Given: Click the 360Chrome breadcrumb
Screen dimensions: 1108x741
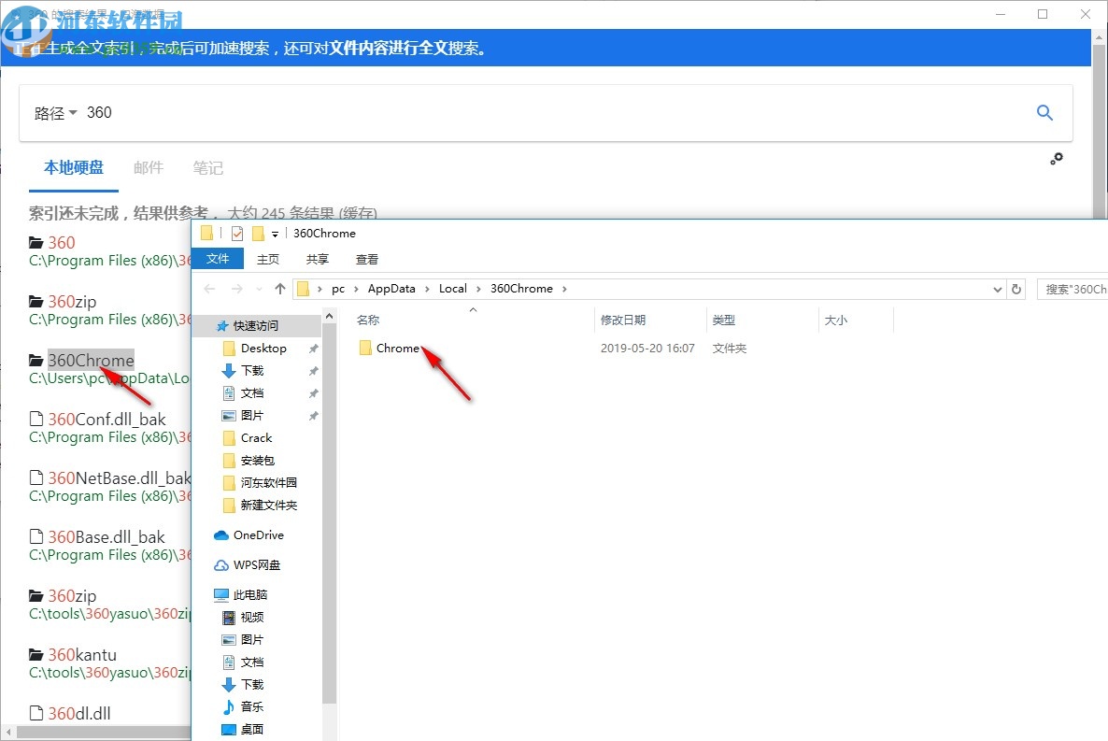Looking at the screenshot, I should coord(521,289).
